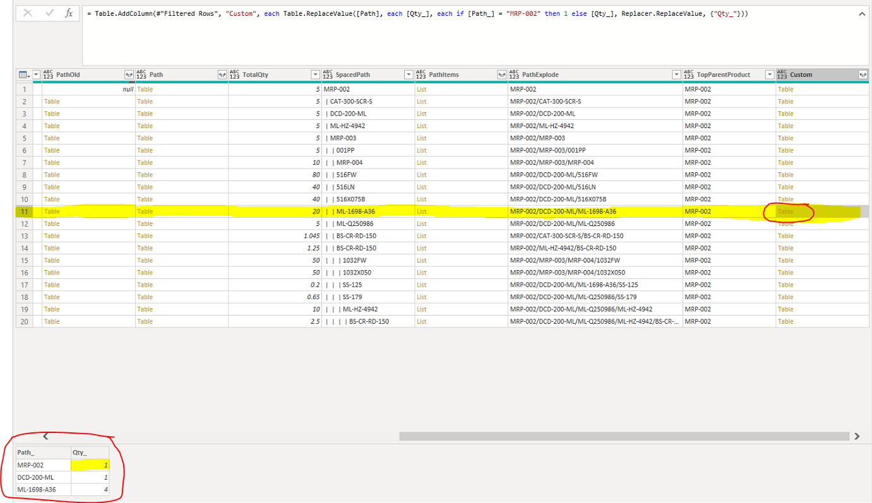Open the PathItems List link in row 20
The height and width of the screenshot is (503, 872).
(x=421, y=321)
